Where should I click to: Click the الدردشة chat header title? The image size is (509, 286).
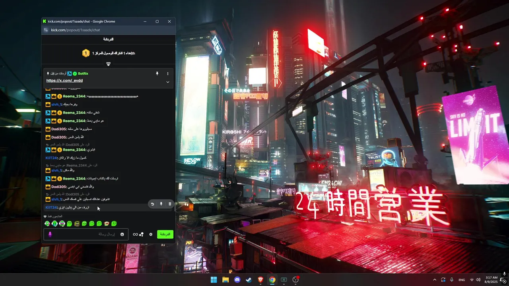click(x=108, y=39)
